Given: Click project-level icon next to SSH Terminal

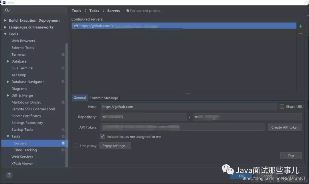Looking at the screenshot, I should (63, 68).
